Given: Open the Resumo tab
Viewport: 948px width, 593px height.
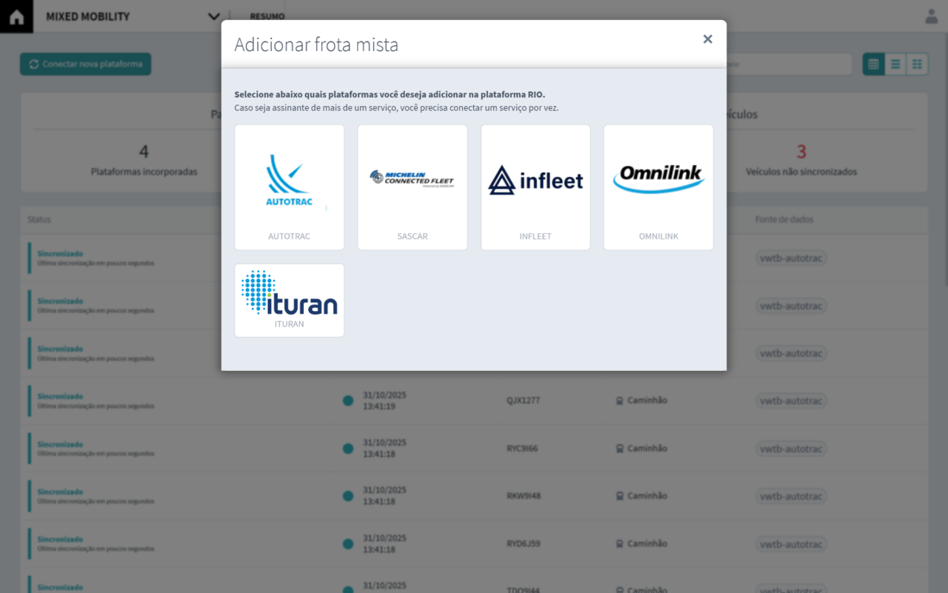Looking at the screenshot, I should [x=267, y=16].
